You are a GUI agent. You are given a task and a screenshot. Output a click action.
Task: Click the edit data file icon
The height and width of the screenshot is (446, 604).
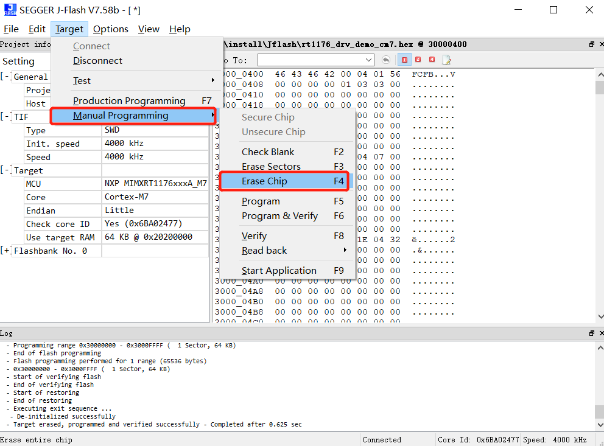(447, 60)
